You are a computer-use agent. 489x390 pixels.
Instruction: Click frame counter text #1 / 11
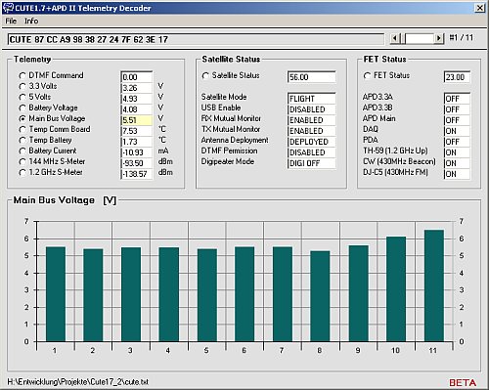tap(461, 38)
